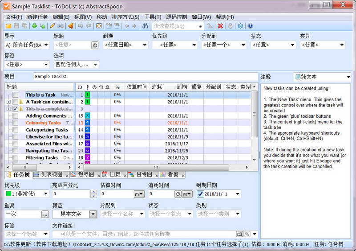Click the green priority square for task 1
Screen dimensions: 356x251
click(87, 95)
